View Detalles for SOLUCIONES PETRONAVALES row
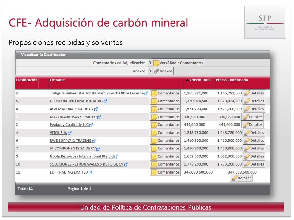Viewport: 294px width, 220px height. (x=254, y=164)
